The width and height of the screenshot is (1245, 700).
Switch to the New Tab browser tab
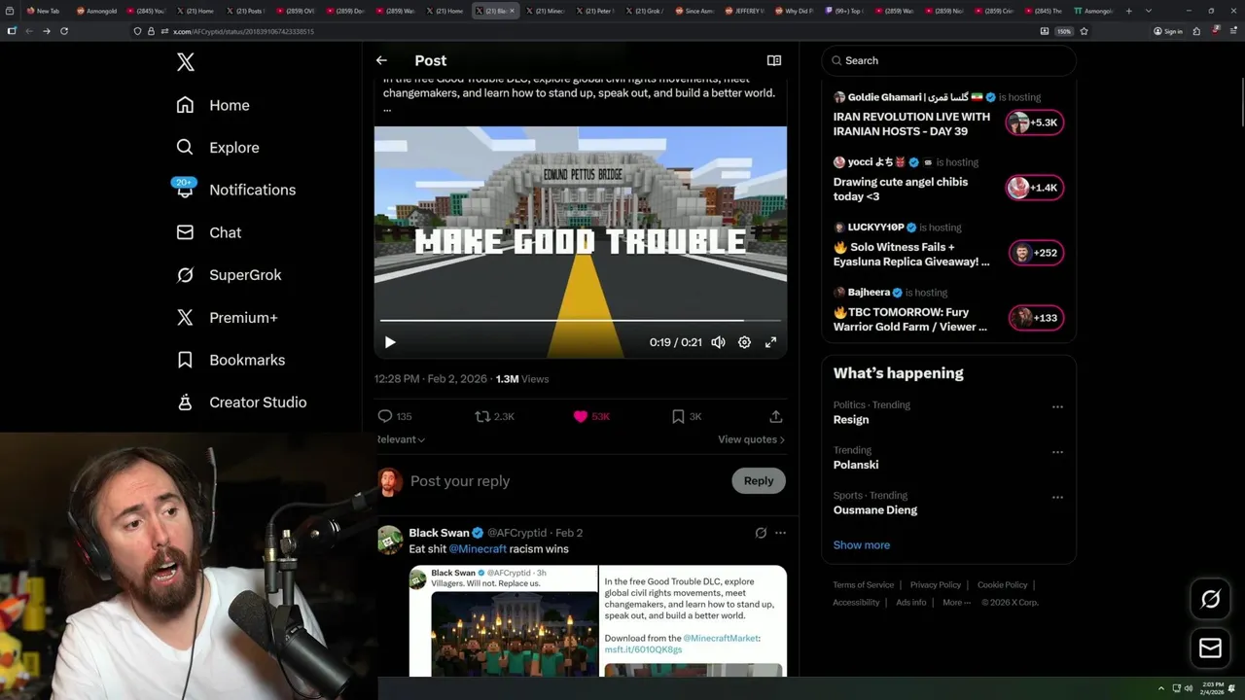(45, 11)
